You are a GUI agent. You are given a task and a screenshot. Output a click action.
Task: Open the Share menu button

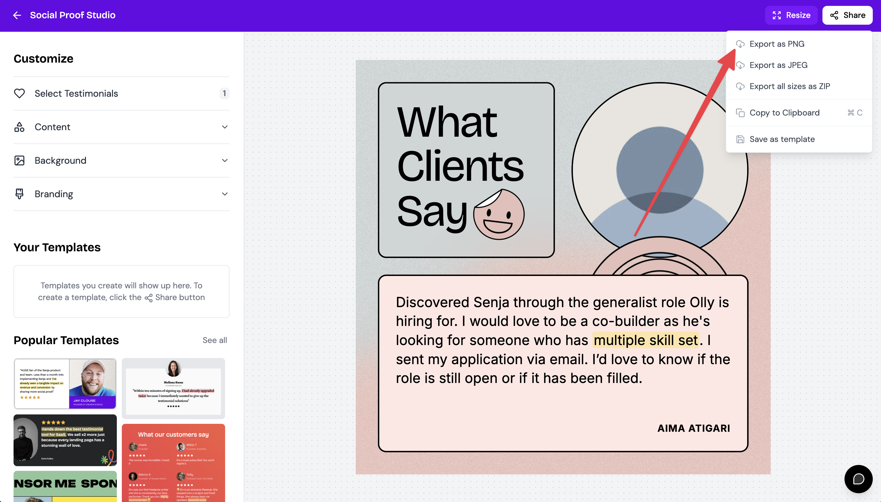click(x=847, y=15)
